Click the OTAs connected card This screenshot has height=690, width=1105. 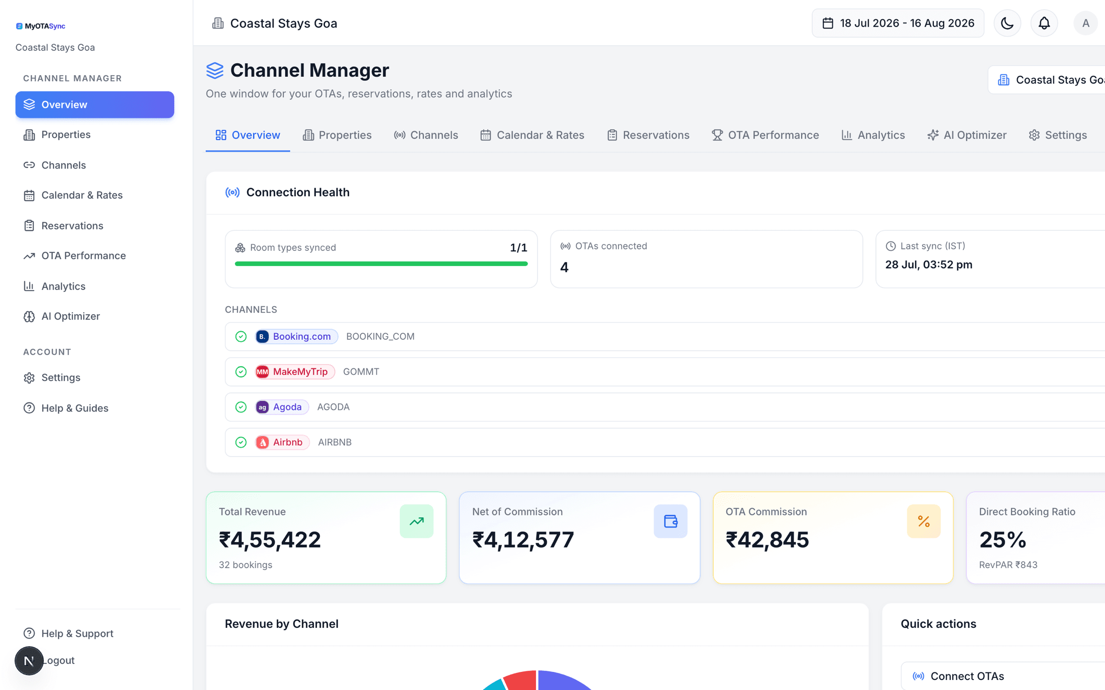point(706,259)
